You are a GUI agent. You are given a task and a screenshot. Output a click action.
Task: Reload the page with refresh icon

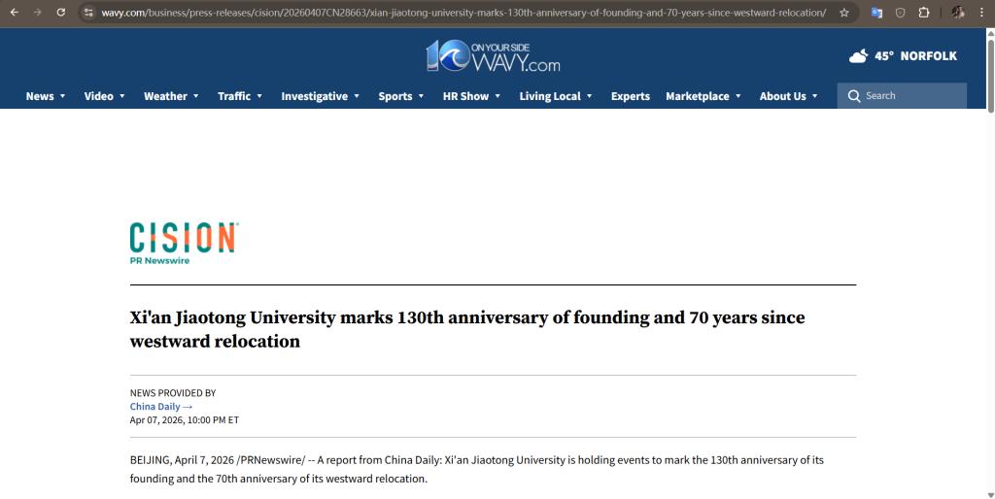point(61,13)
